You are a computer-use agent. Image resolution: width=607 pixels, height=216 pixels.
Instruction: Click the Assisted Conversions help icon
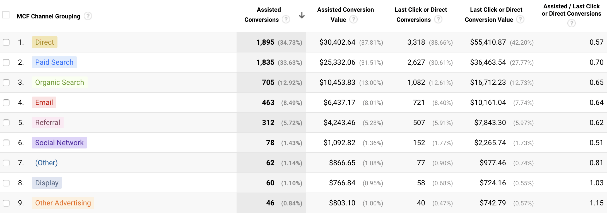286,20
